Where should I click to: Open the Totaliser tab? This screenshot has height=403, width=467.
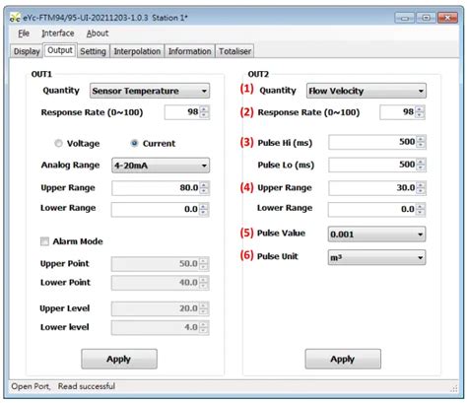[234, 51]
